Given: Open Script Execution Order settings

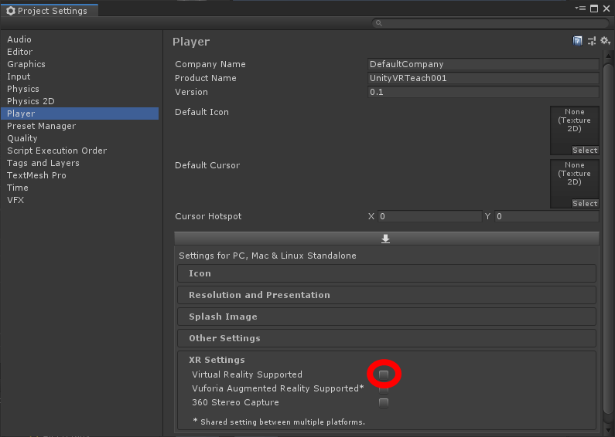Looking at the screenshot, I should tap(80, 151).
